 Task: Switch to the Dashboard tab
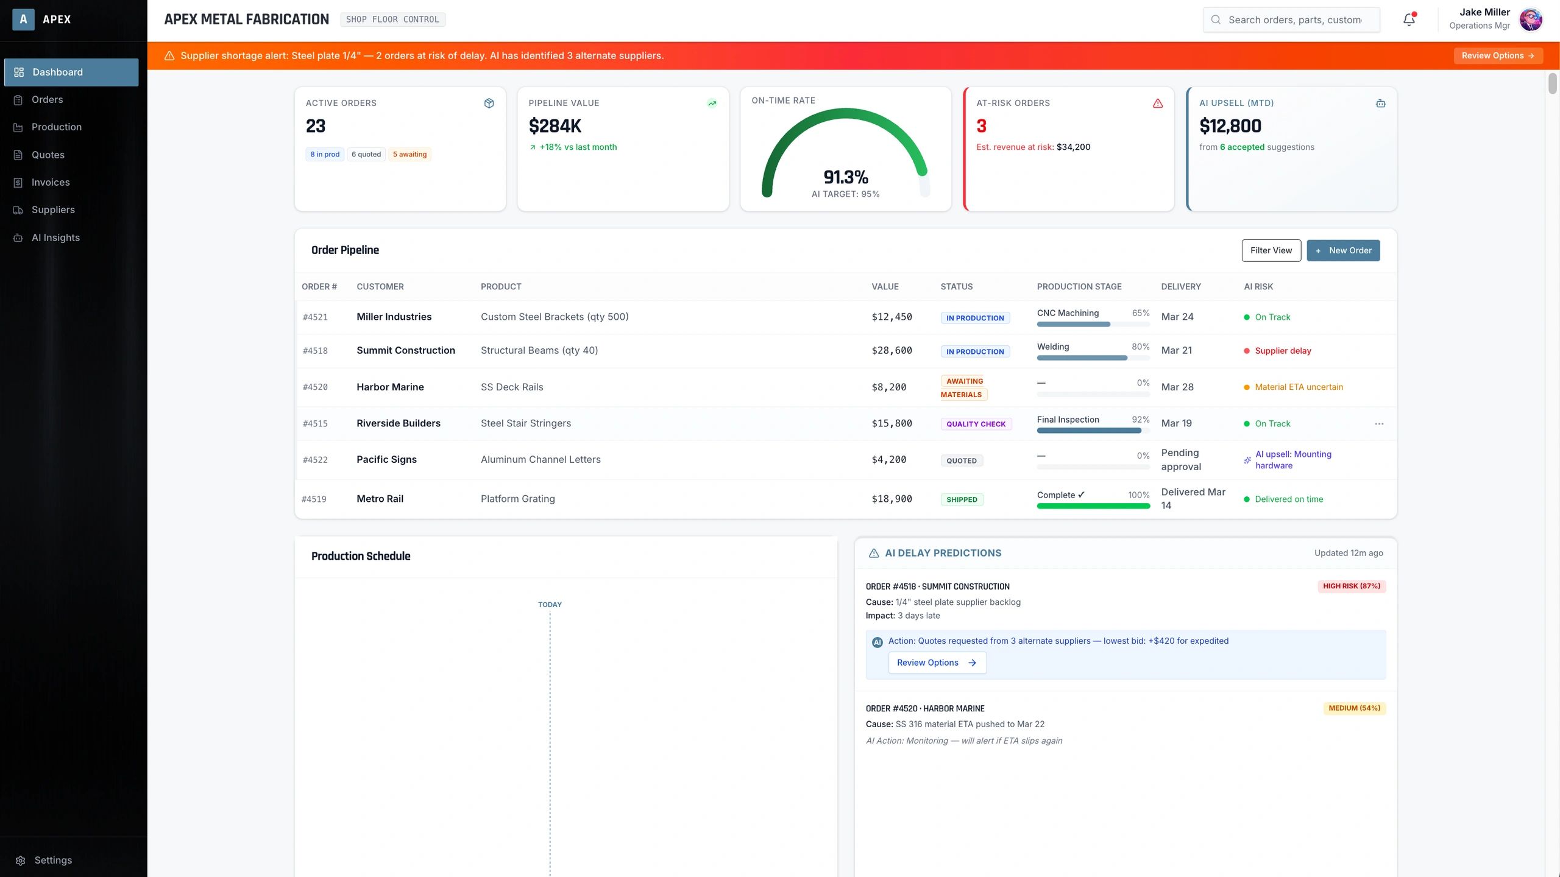tap(57, 72)
